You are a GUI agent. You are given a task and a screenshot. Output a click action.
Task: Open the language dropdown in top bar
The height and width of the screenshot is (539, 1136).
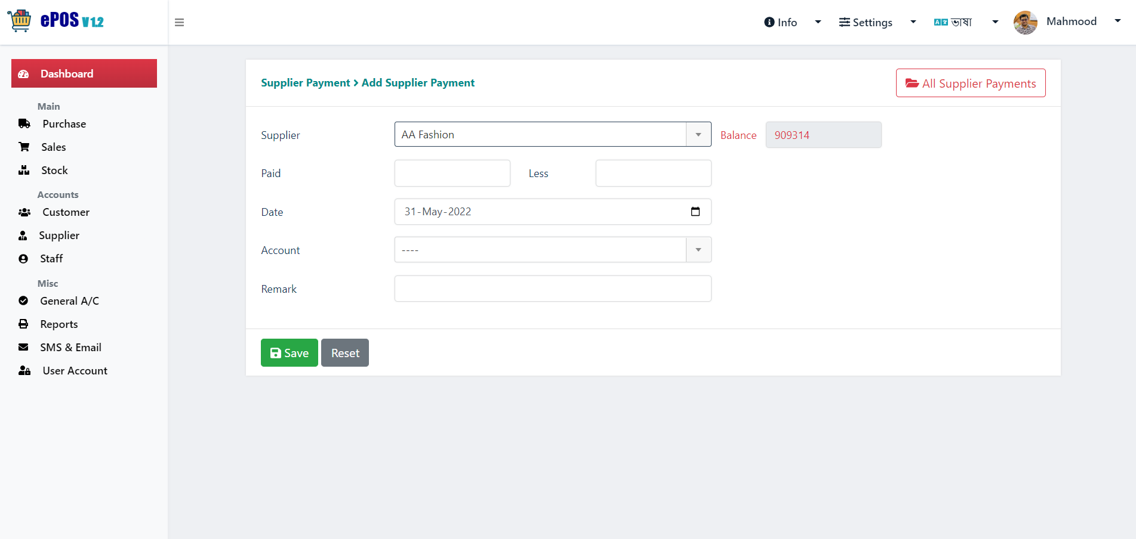click(x=966, y=22)
